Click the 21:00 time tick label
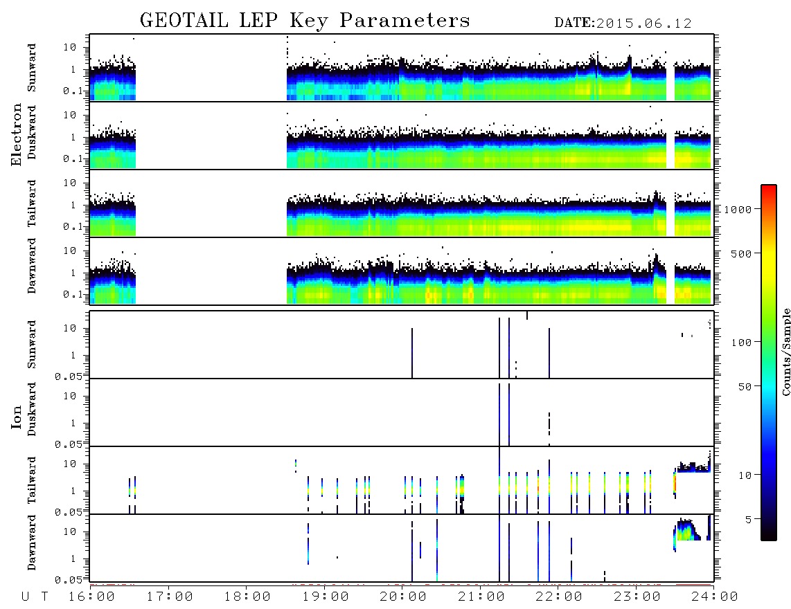 tap(482, 597)
